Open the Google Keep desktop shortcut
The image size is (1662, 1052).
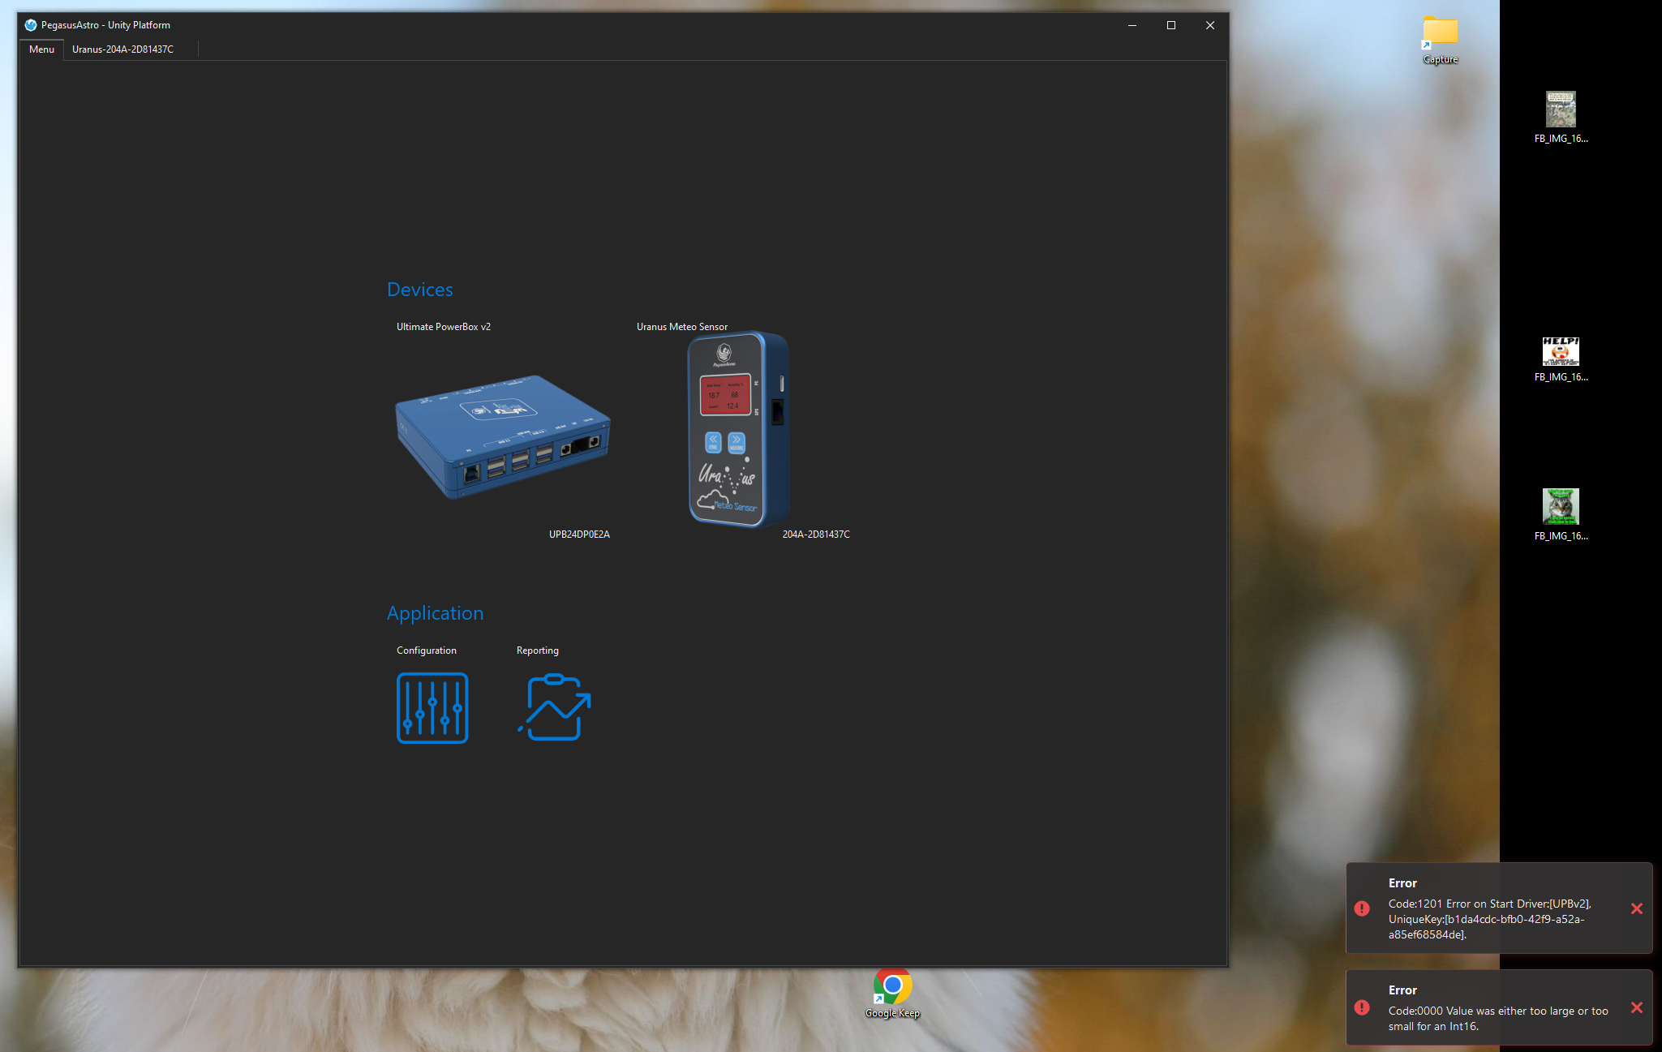coord(892,993)
